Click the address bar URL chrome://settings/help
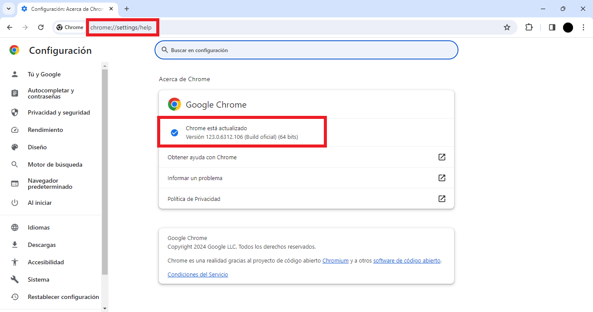Viewport: 593px width, 312px height. pos(121,27)
